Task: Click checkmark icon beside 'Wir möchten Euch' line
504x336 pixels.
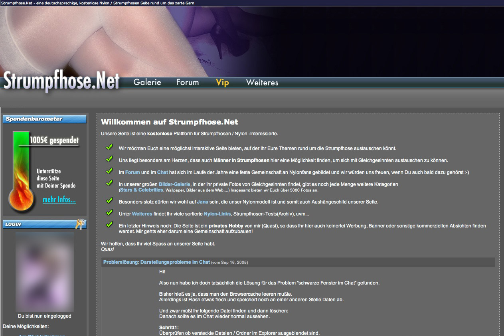Action: coord(109,147)
